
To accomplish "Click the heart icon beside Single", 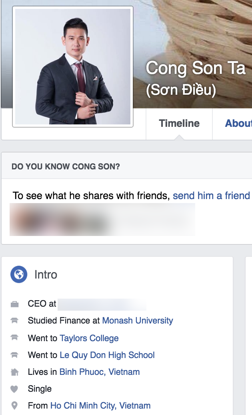I will click(x=15, y=389).
